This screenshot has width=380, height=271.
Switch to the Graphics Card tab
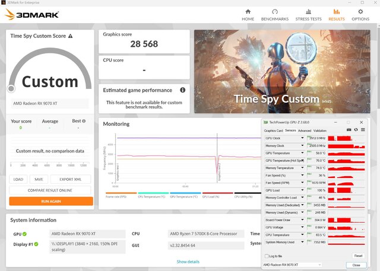click(x=273, y=130)
